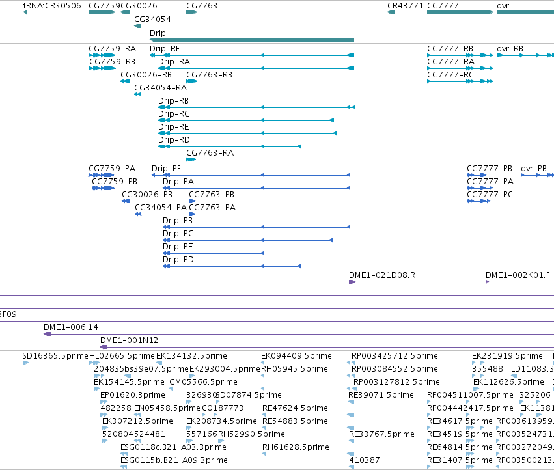Viewport: 554px width, 470px height.
Task: Select the CG7763 gene label
Action: pos(201,6)
